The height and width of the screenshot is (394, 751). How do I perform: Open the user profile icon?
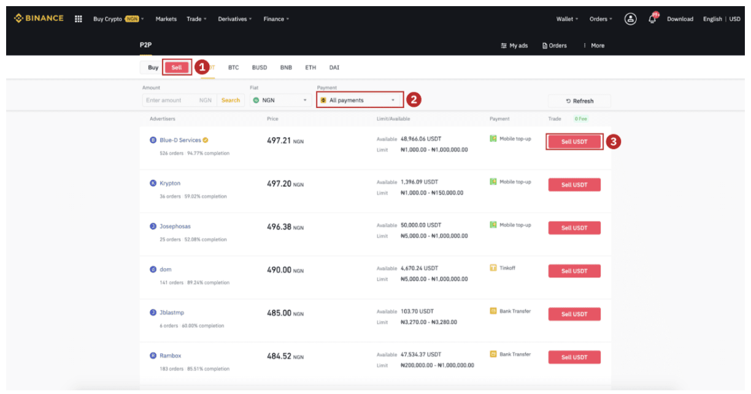click(x=630, y=19)
